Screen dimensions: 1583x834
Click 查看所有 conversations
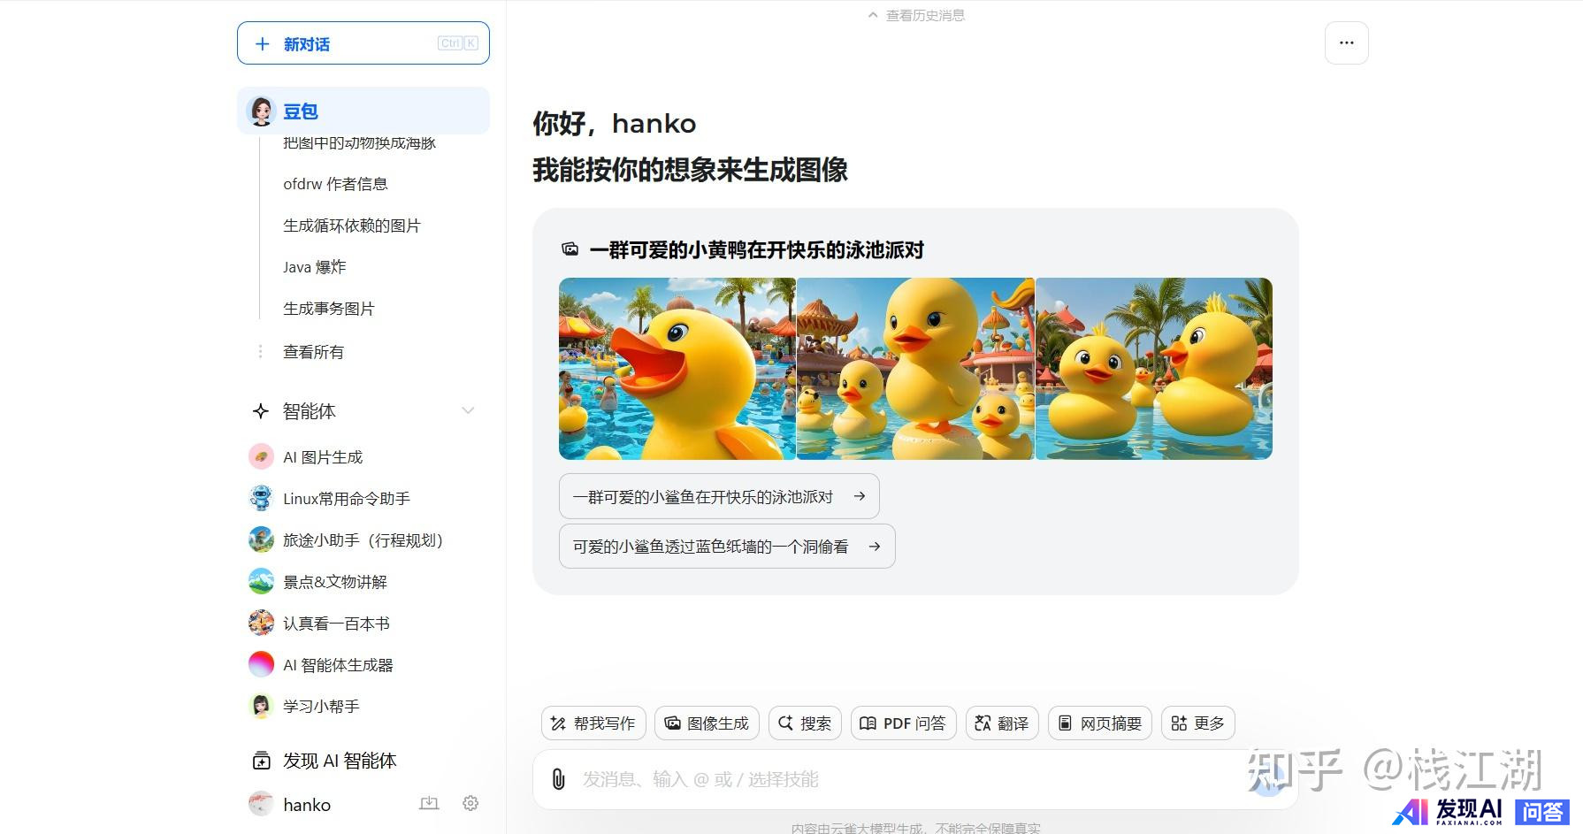coord(313,352)
